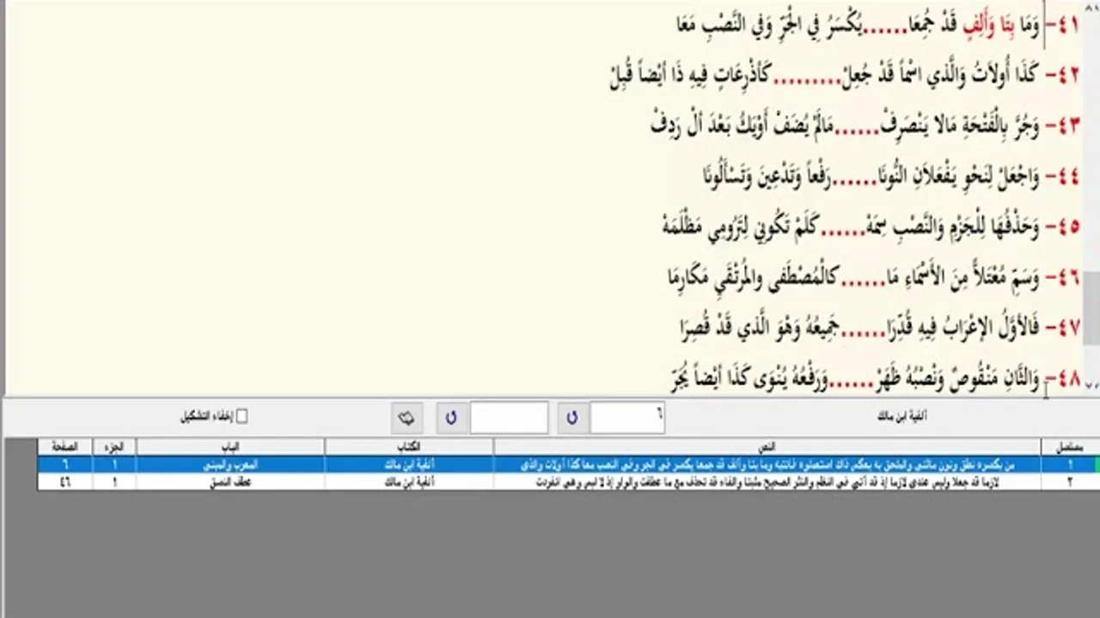Click verse line ٤٥ starting وحذفها للجزم

coord(871,227)
